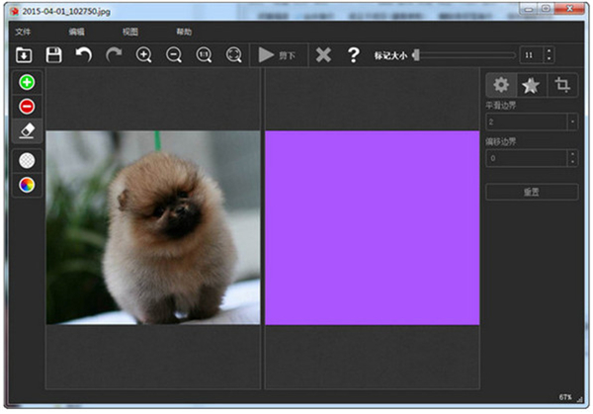
Task: Open the 帮助 menu
Action: (184, 33)
